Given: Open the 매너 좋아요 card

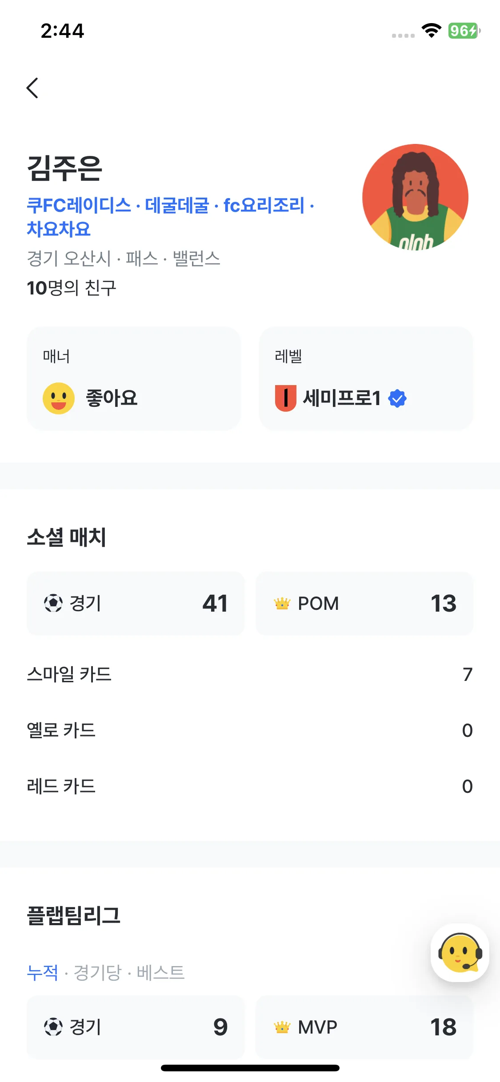Looking at the screenshot, I should tap(133, 378).
